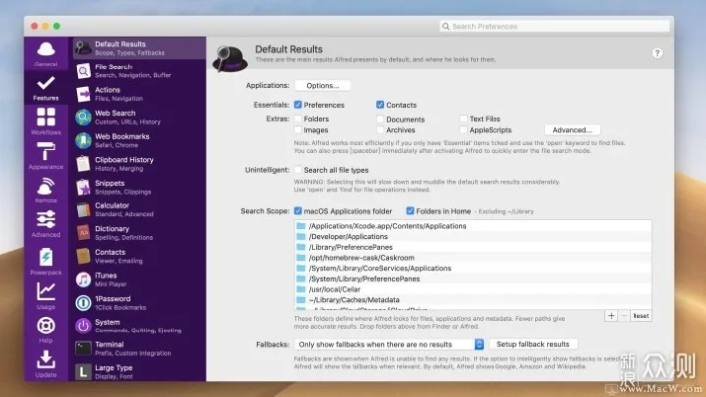Uncheck the Contacts essentials checkbox
Viewport: 706px width, 397px height.
pos(380,104)
